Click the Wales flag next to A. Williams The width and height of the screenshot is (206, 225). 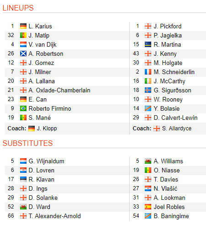click(148, 161)
